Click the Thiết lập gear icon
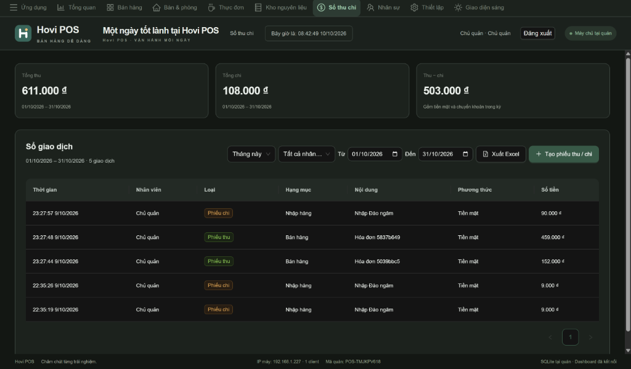 click(414, 7)
